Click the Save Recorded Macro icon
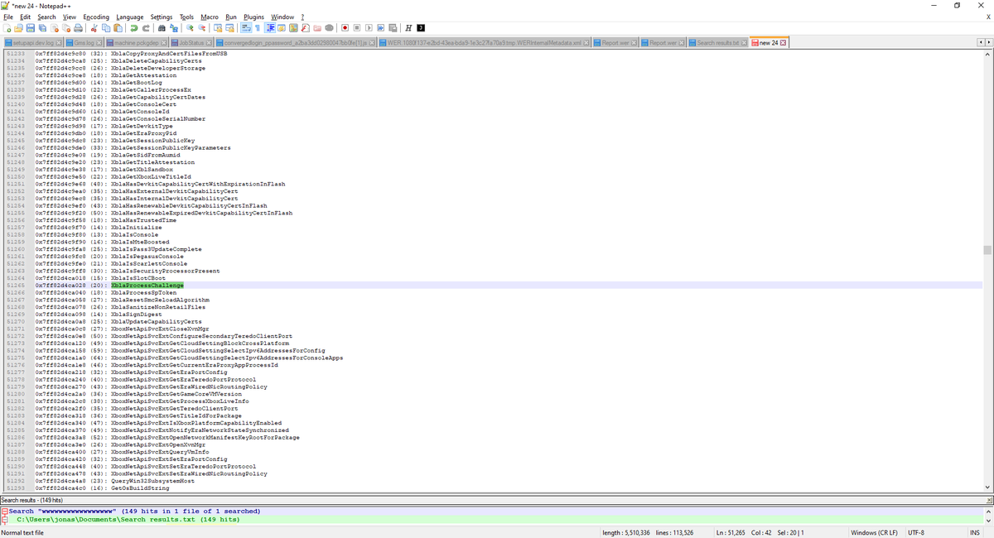This screenshot has width=994, height=538. 393,28
